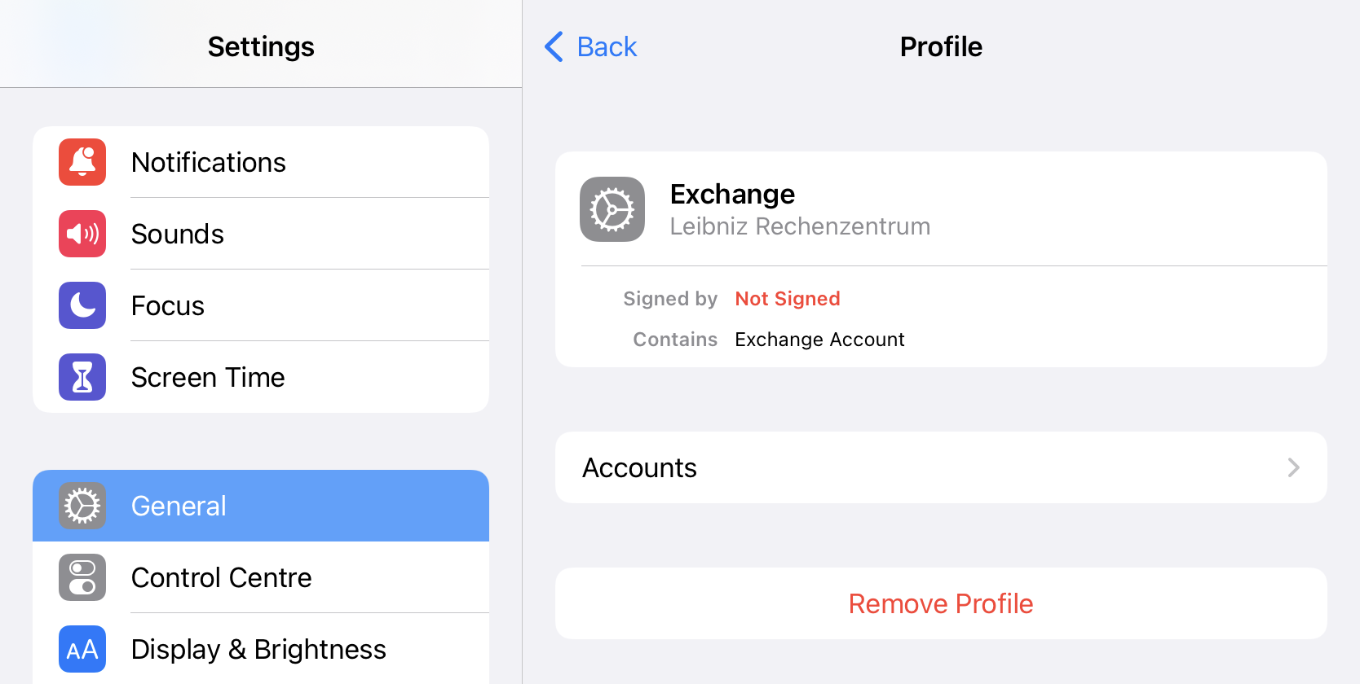Open the Notifications settings menu

209,163
